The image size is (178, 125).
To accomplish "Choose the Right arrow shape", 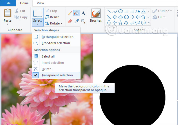I will (x=132, y=17).
